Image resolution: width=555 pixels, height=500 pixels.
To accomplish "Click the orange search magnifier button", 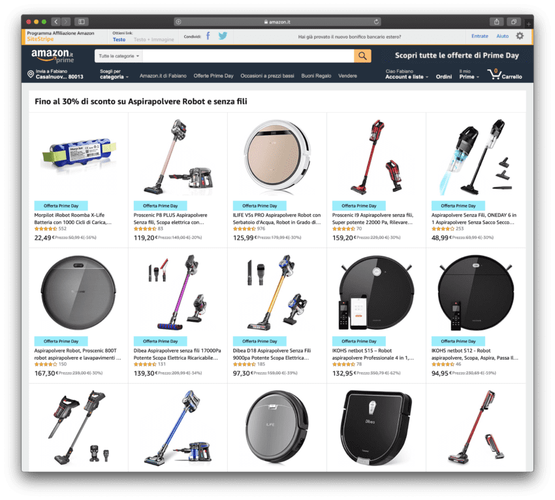I will coord(362,56).
